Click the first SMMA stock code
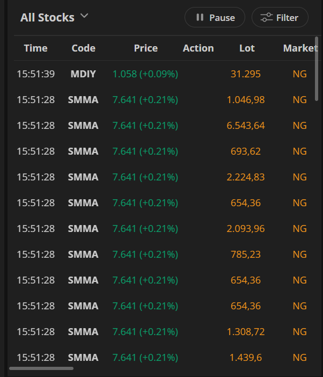This screenshot has height=377, width=323. point(83,100)
